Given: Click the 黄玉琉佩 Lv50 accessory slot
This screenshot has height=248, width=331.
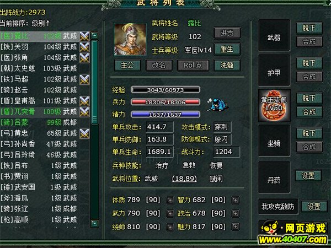Looking at the screenshot, I should click(x=274, y=105).
